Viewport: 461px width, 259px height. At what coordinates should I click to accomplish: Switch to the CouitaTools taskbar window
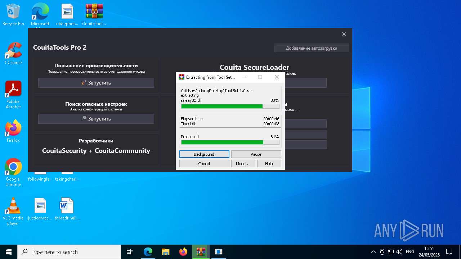(219, 252)
